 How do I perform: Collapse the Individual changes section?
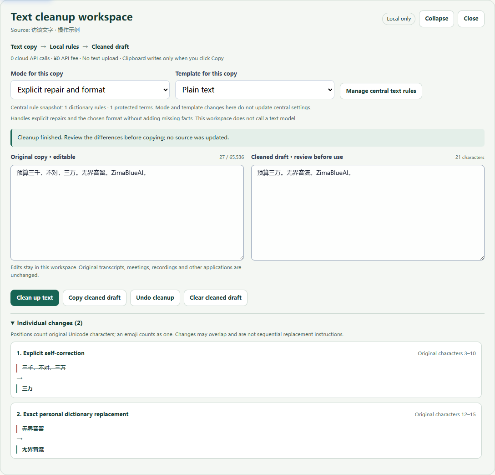(47, 323)
